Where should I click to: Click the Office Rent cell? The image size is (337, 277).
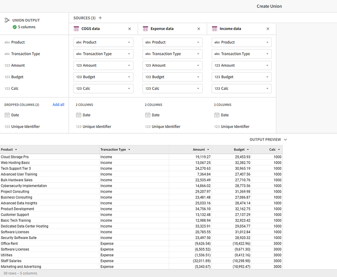50,243
